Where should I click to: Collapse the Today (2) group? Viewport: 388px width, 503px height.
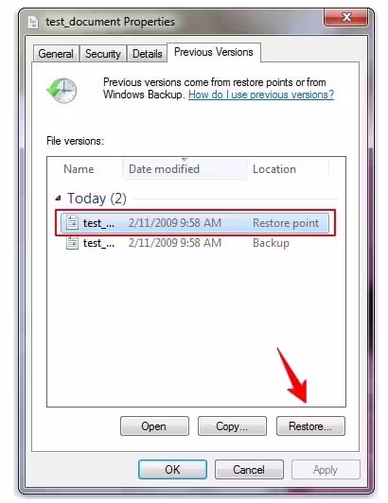click(x=58, y=199)
